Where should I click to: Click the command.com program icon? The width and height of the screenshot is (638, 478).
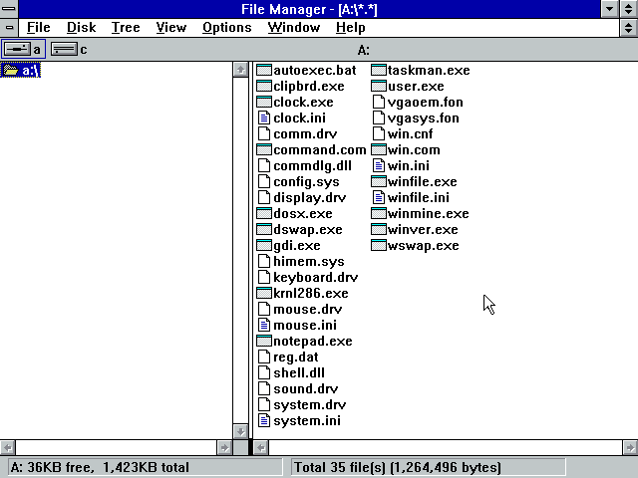pos(264,150)
